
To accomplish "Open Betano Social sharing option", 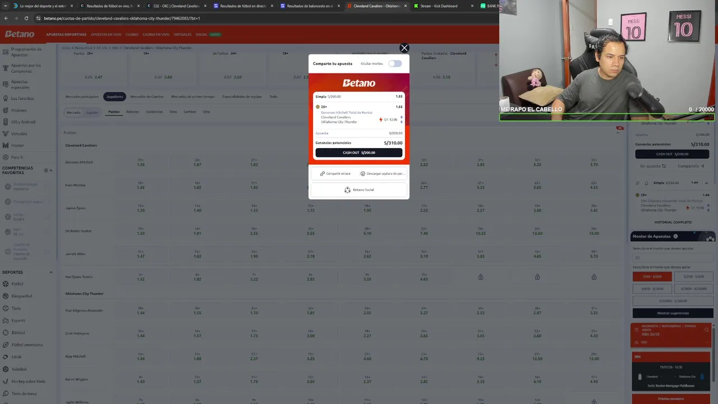I will [359, 190].
